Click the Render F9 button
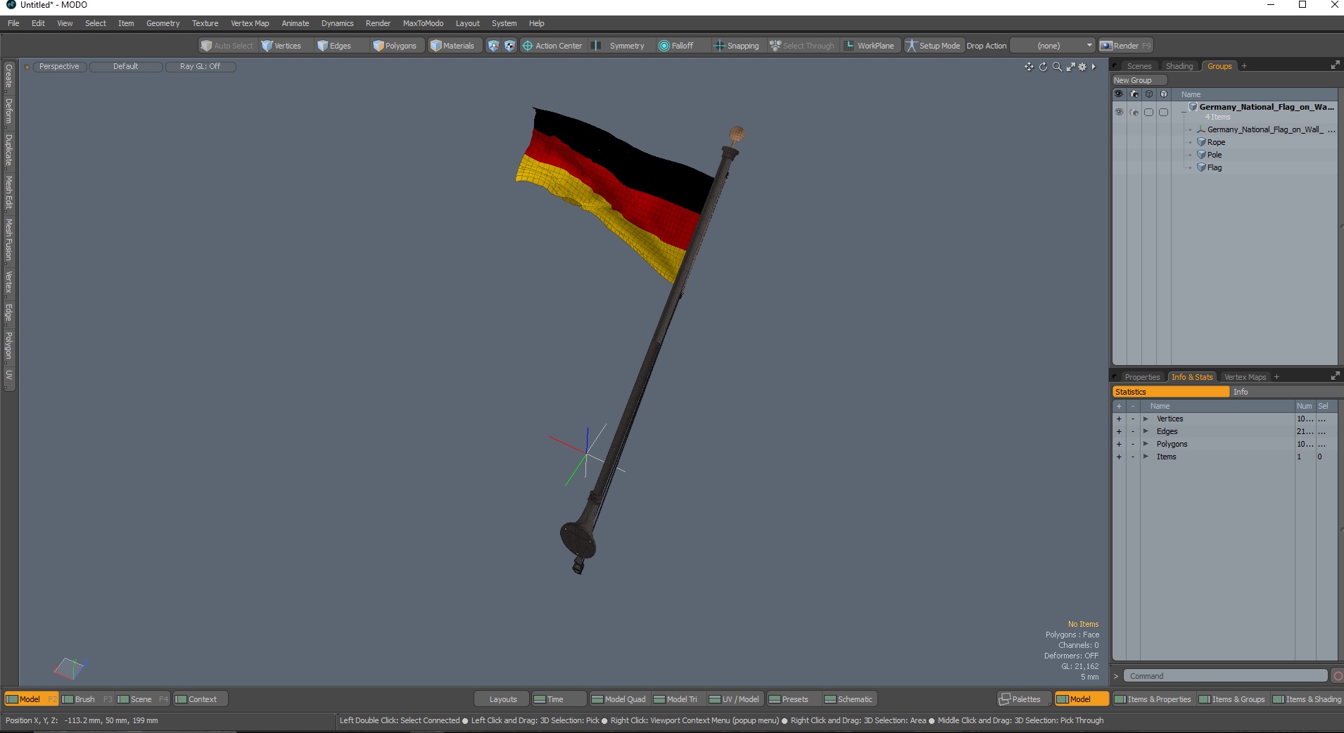 click(1126, 46)
